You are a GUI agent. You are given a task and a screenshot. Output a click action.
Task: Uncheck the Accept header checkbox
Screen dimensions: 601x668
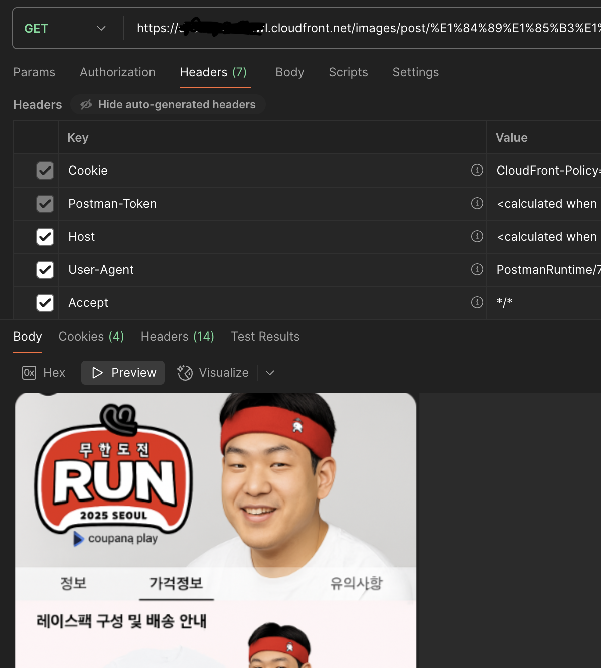[x=45, y=303]
